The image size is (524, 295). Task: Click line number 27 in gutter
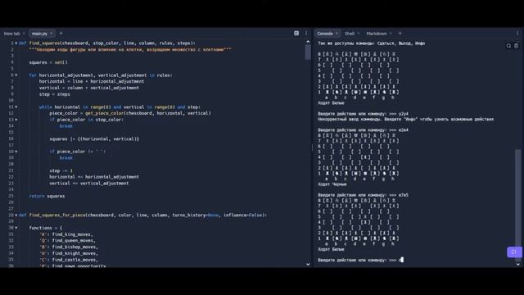click(11, 209)
